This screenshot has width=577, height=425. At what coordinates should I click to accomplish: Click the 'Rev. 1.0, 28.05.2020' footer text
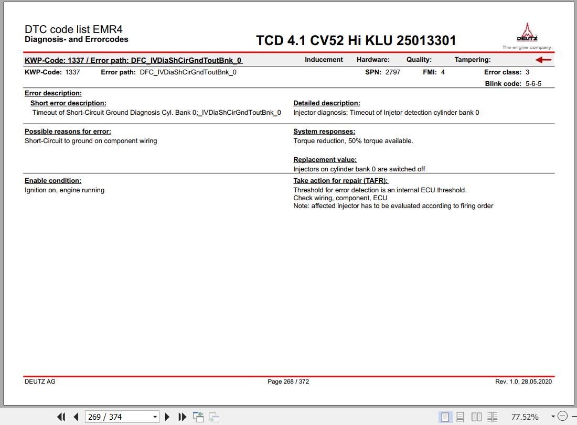point(523,382)
